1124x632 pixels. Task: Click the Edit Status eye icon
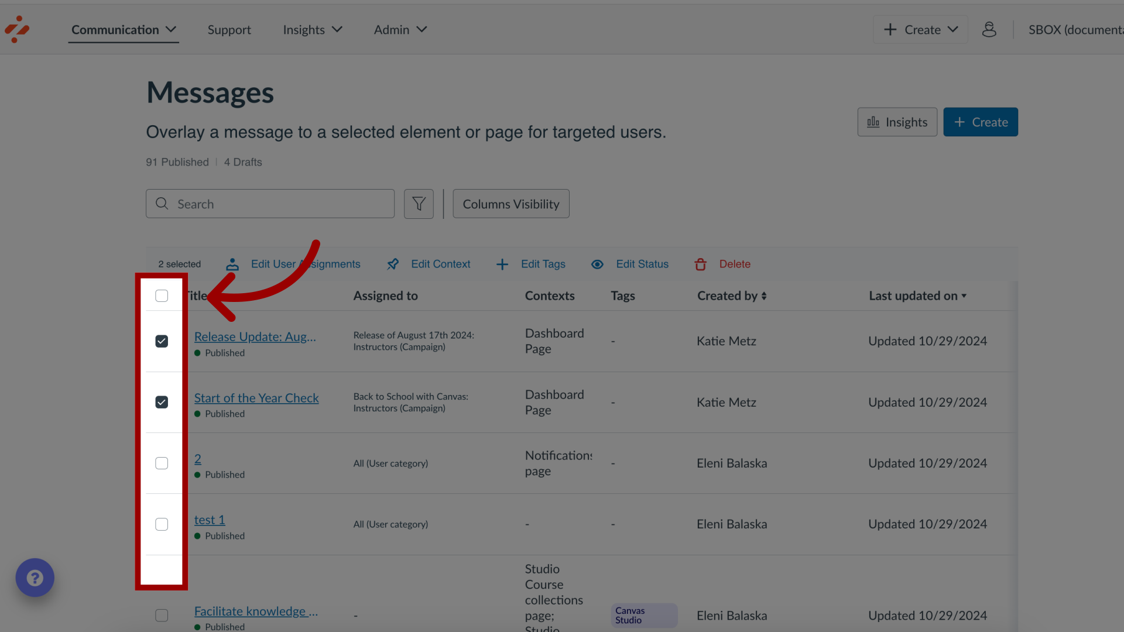coord(598,264)
